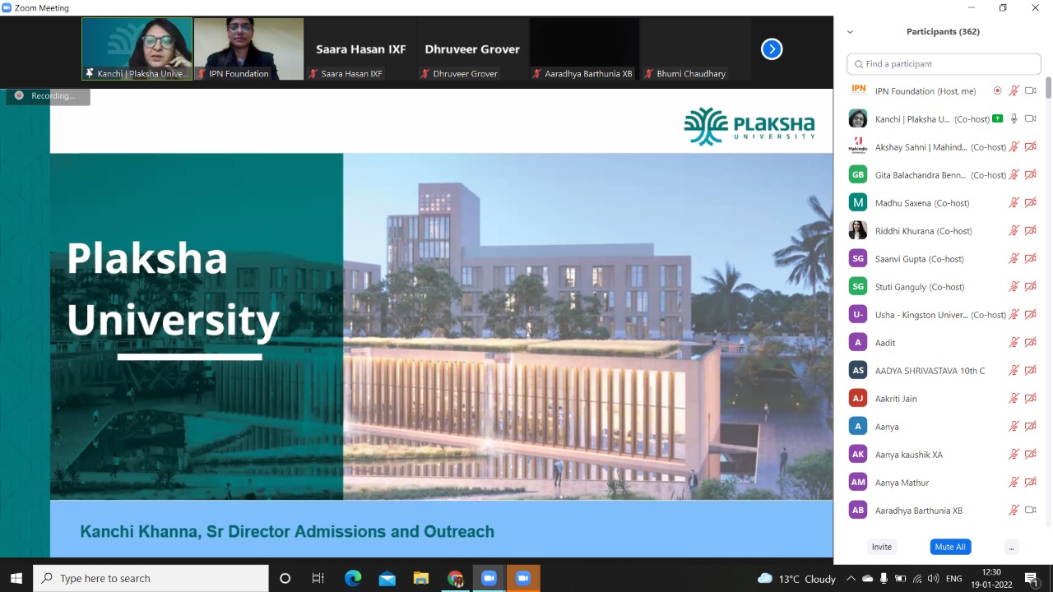Viewport: 1053px width, 592px height.
Task: Toggle IPN Foundation's muted microphone
Action: tap(1014, 91)
